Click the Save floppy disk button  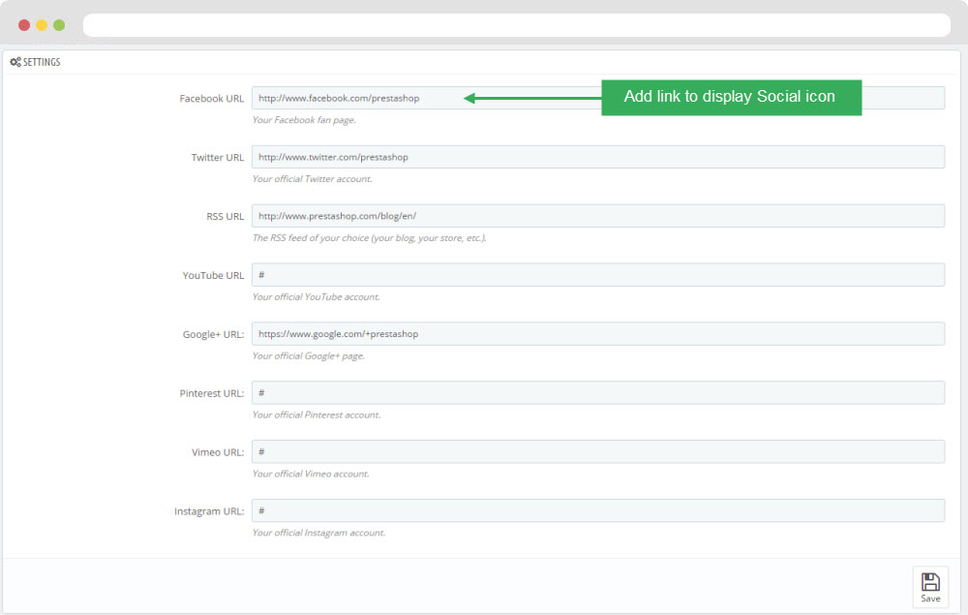[x=930, y=587]
